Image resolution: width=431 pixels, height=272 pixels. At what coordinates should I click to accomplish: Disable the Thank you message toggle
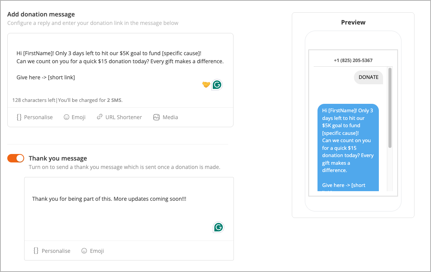tap(16, 158)
